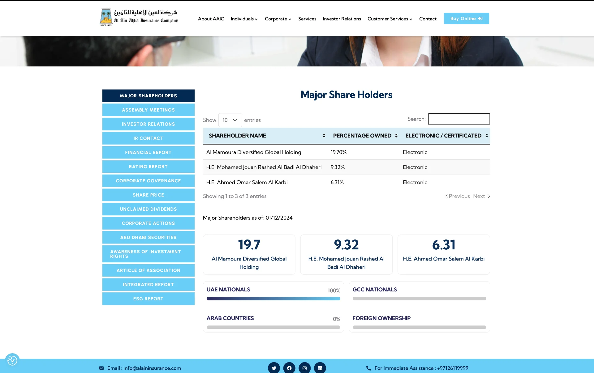The image size is (594, 373).
Task: Click the Arab Countries progress bar
Action: 273,327
